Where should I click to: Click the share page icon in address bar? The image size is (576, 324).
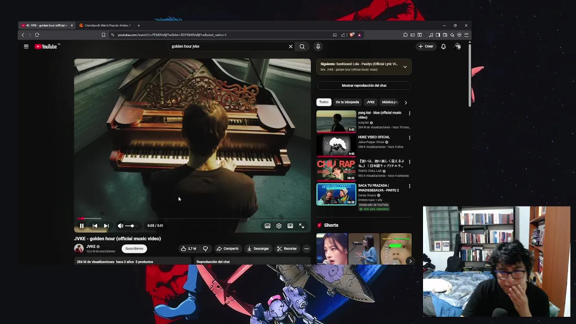[x=343, y=35]
